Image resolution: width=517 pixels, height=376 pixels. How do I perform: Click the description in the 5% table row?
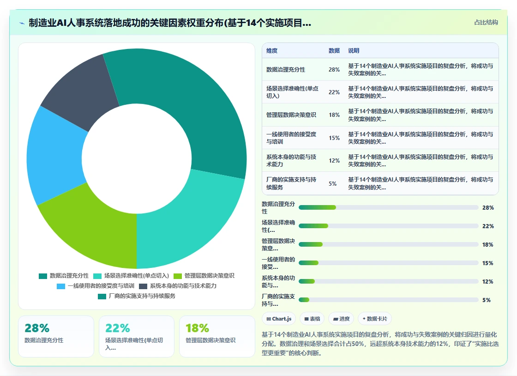tap(421, 183)
